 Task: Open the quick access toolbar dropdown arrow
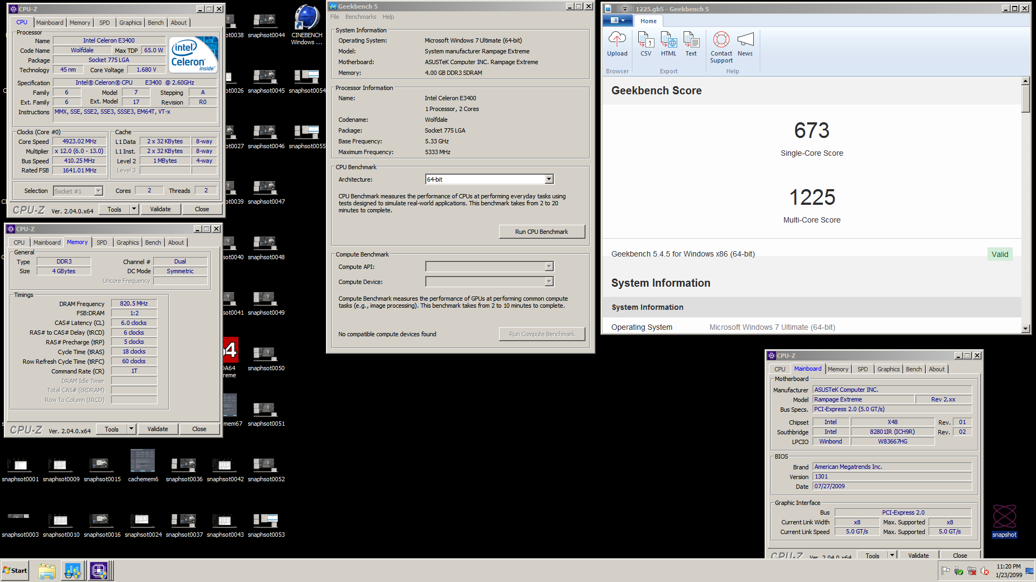point(625,9)
